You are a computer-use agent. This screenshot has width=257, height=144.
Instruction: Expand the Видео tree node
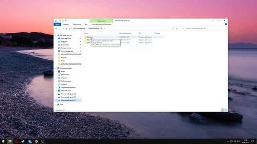56,72
